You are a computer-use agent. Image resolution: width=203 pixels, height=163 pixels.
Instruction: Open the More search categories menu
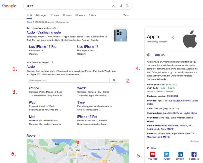coord(92,15)
